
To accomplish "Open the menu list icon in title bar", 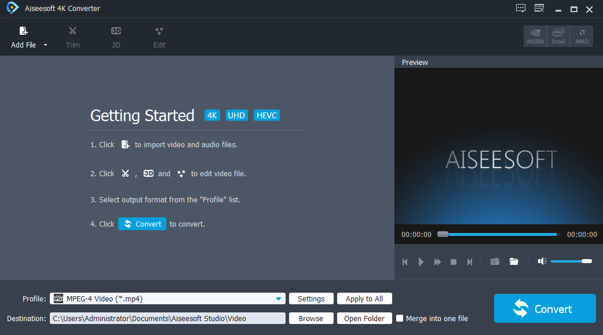I will coord(539,9).
